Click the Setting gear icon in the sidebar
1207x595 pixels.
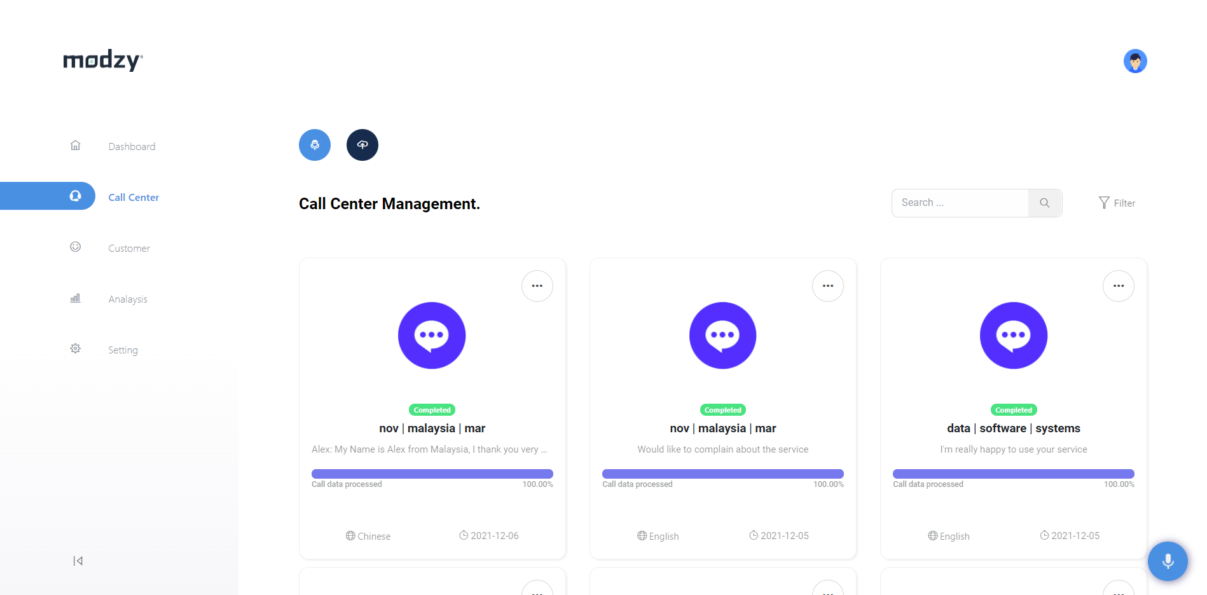coord(75,348)
